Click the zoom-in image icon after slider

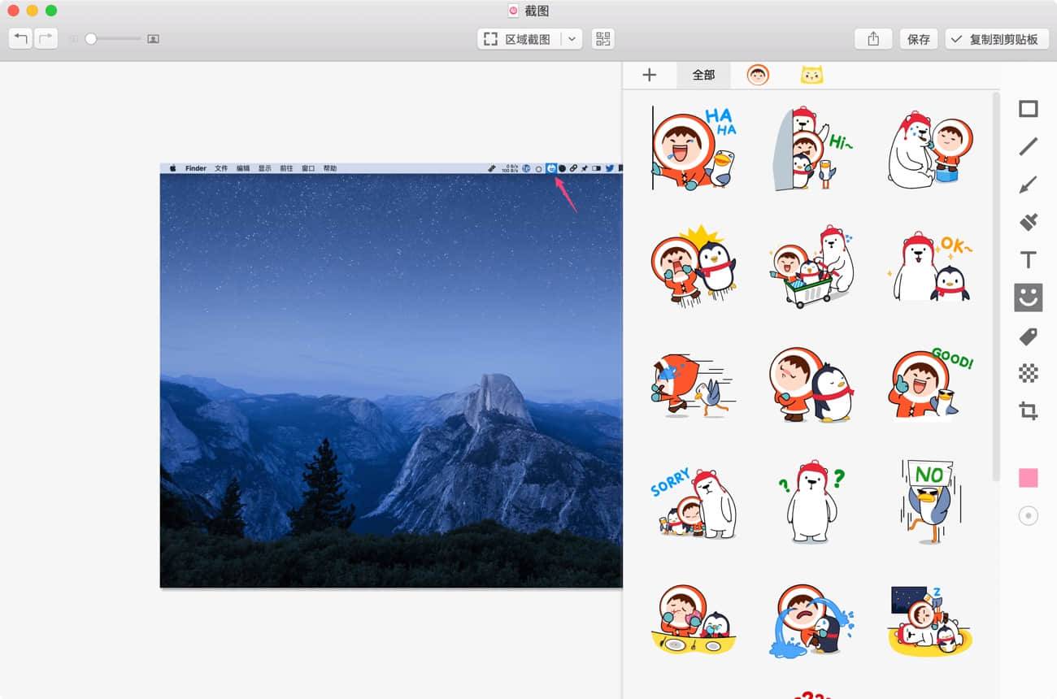[153, 38]
